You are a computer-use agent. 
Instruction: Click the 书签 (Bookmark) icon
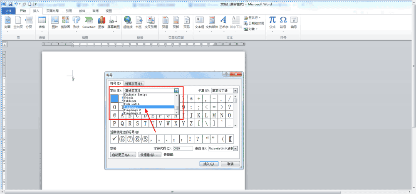[x=139, y=22]
